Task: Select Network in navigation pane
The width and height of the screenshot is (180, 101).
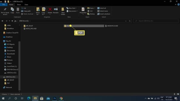Action: [x=7, y=87]
